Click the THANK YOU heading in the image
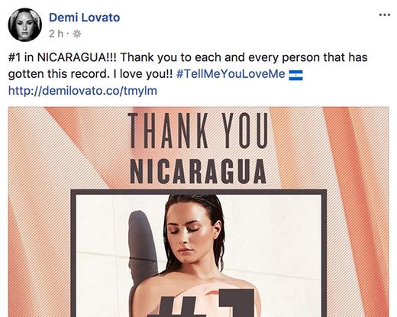This screenshot has width=397, height=317. (198, 131)
